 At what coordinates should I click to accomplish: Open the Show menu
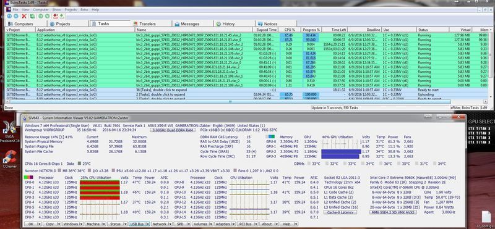pyautogui.click(x=56, y=10)
